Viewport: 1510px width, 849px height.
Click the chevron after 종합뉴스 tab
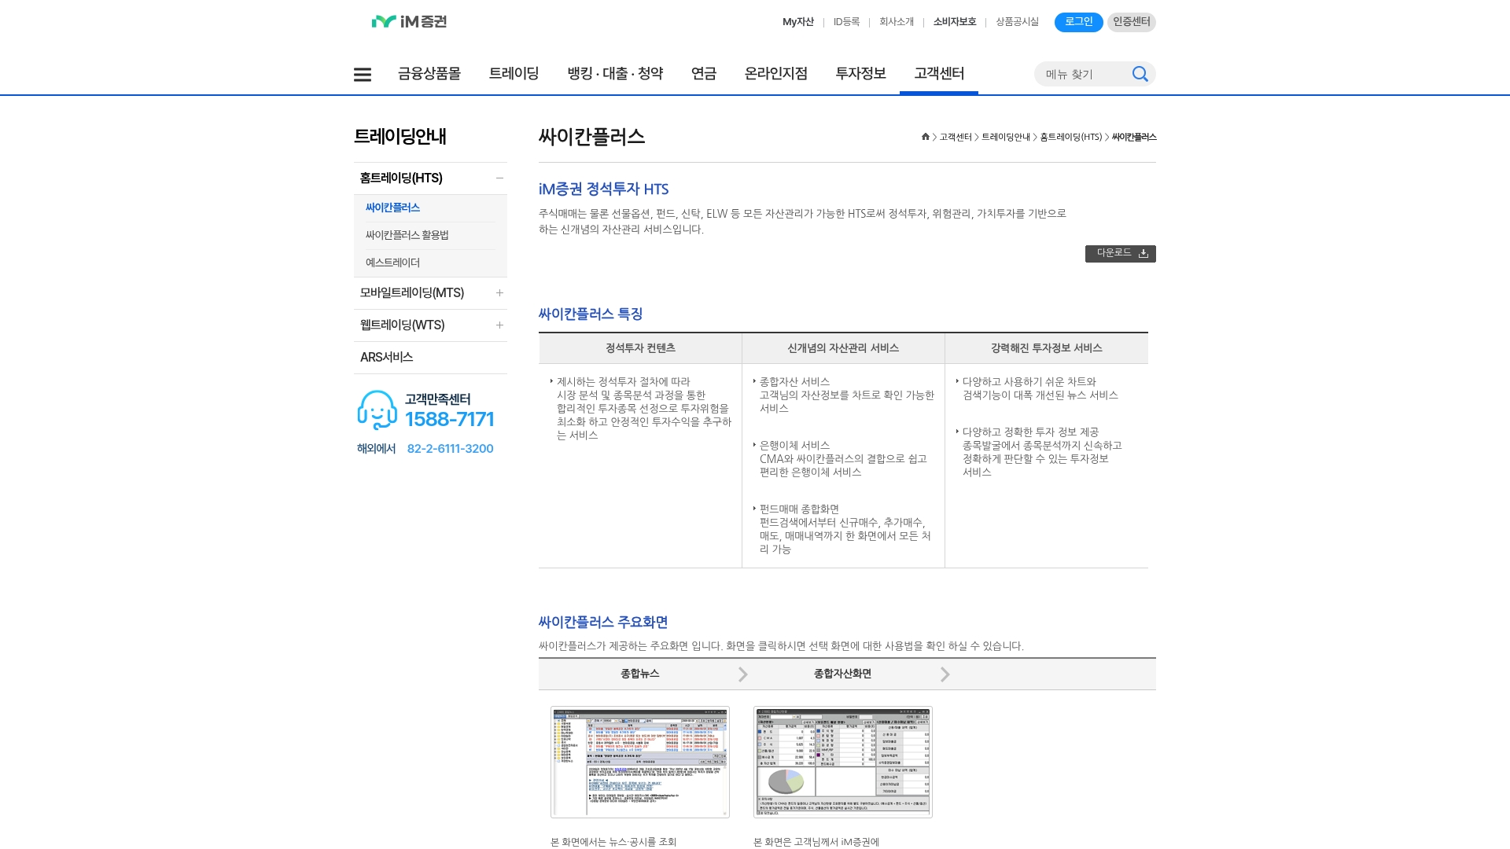click(x=742, y=674)
